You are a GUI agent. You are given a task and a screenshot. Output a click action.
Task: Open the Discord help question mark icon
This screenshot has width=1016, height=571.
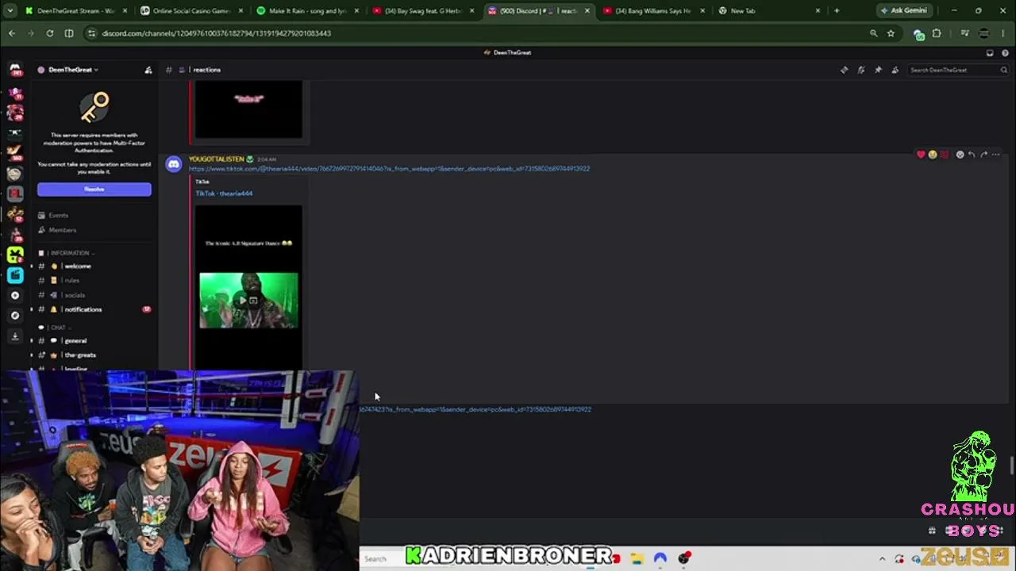pos(1005,52)
